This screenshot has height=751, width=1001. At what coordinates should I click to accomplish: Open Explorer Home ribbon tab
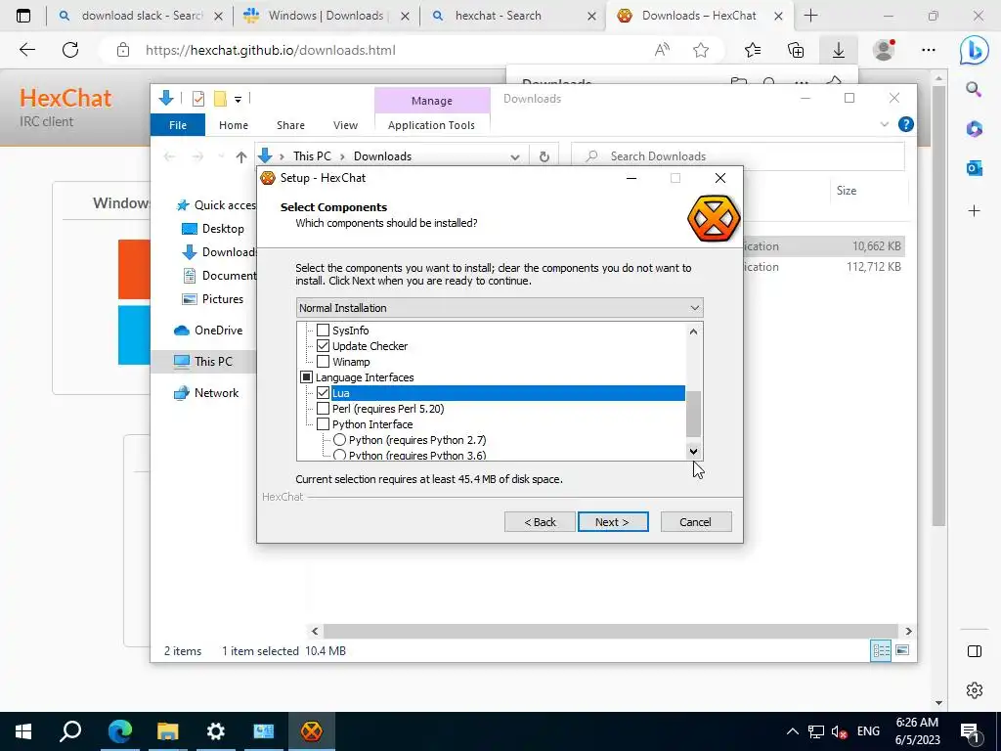[x=234, y=125]
